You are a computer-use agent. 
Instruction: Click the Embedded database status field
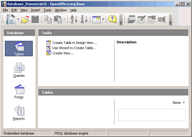[28, 133]
